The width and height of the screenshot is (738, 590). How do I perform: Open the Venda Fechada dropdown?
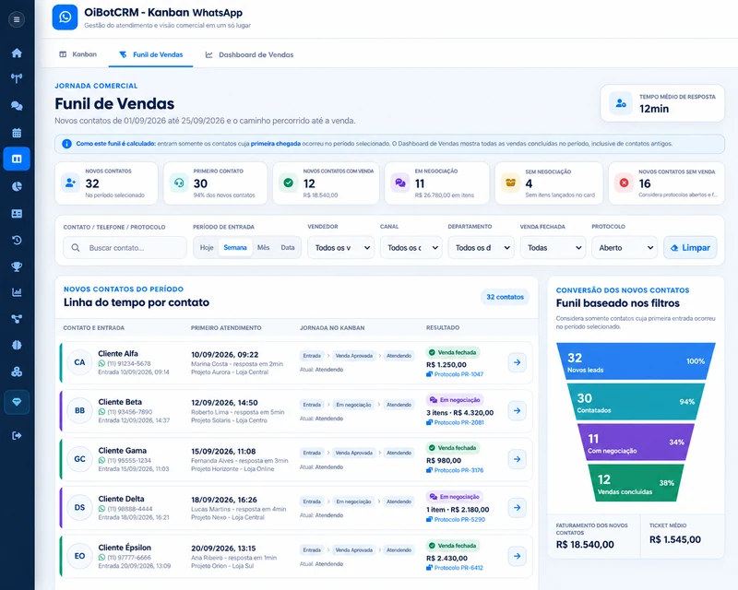[x=553, y=247]
